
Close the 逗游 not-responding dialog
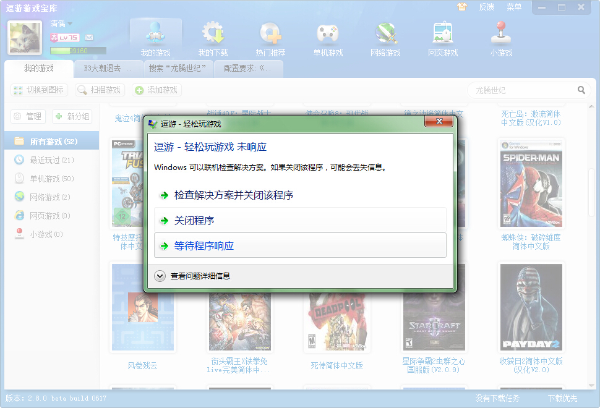click(x=439, y=121)
